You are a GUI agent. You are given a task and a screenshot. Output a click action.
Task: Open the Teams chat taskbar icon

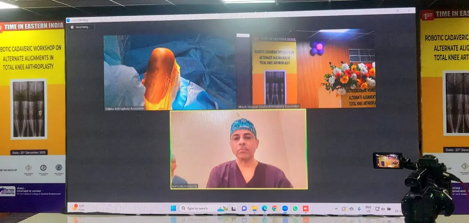[x=244, y=208]
